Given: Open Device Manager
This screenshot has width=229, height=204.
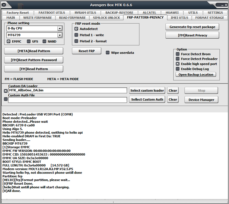Looking at the screenshot, I should click(201, 100).
